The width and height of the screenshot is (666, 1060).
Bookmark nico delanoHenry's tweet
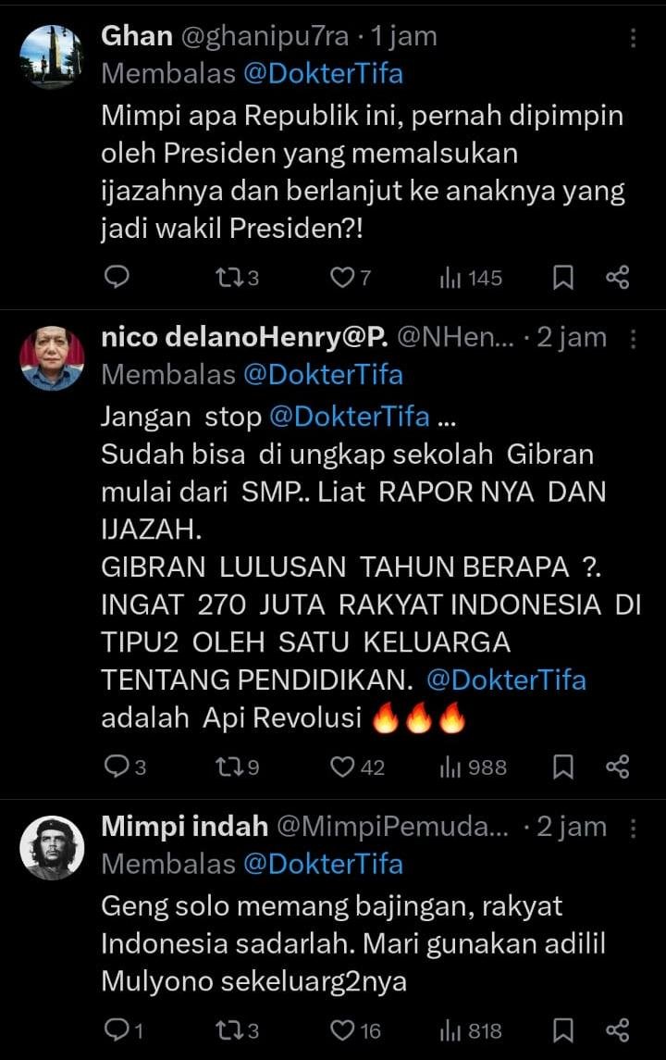pos(563,767)
